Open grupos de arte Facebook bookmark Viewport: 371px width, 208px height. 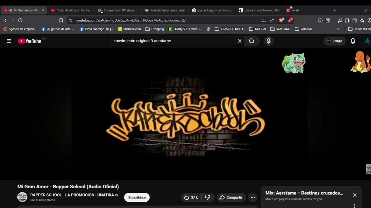58,29
